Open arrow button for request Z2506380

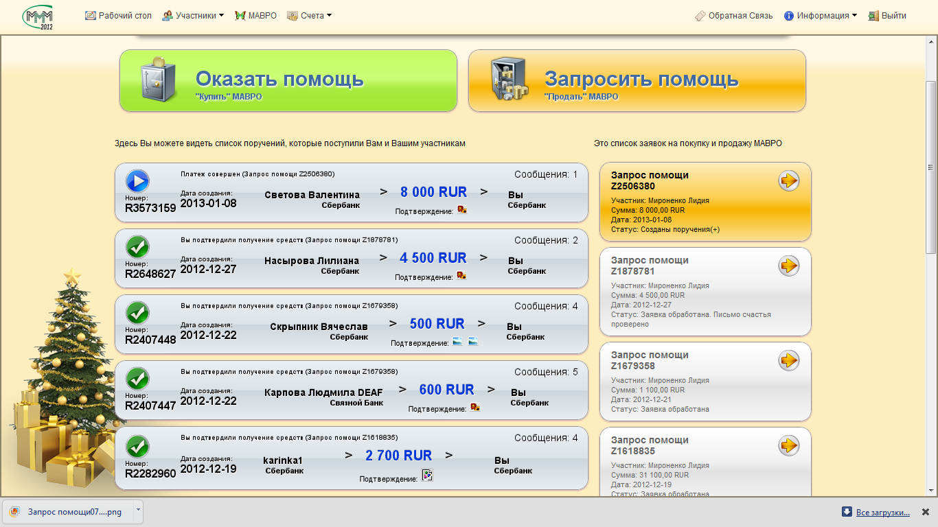(x=789, y=181)
